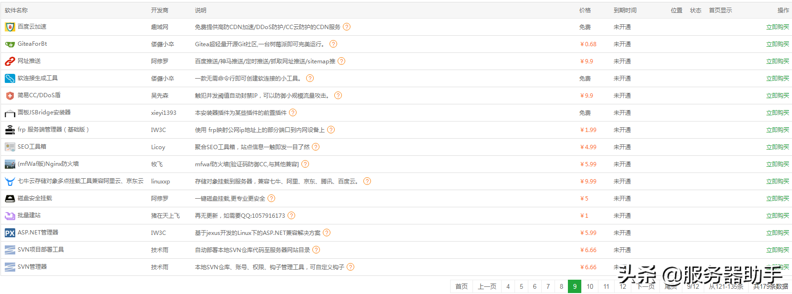Open help icon for frp 服务端管理器 description

331,130
